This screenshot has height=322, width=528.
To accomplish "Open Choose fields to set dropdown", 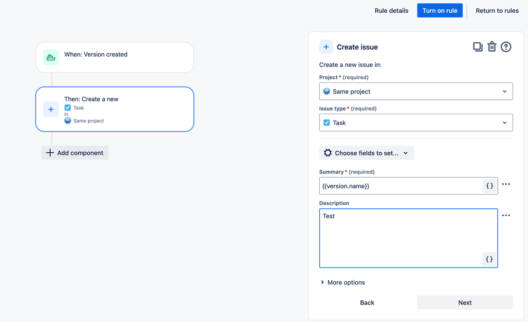I will click(x=366, y=153).
